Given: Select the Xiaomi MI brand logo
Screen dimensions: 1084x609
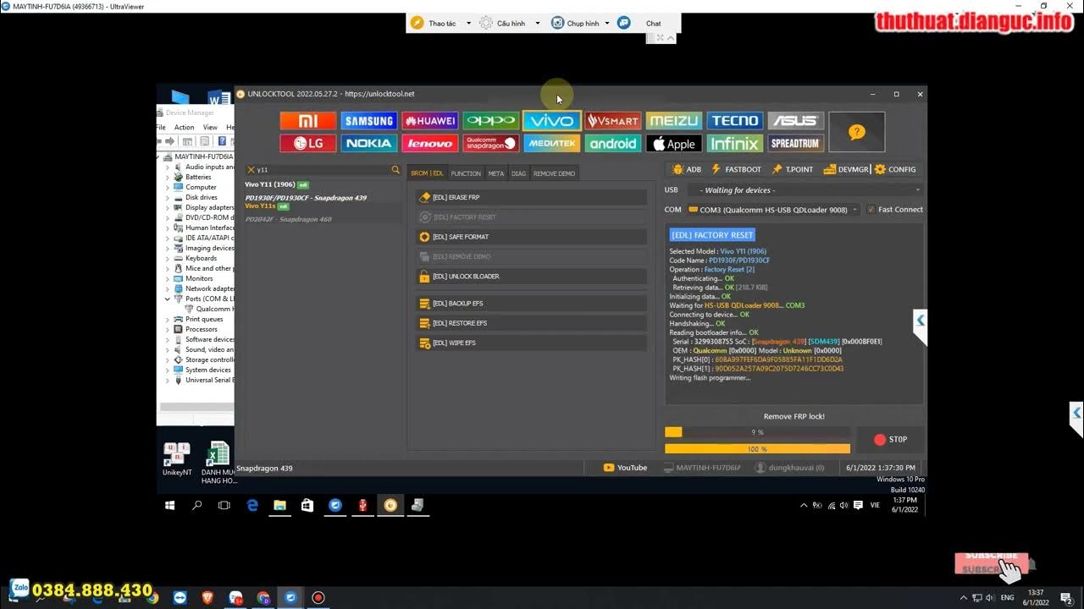Looking at the screenshot, I should click(x=308, y=121).
